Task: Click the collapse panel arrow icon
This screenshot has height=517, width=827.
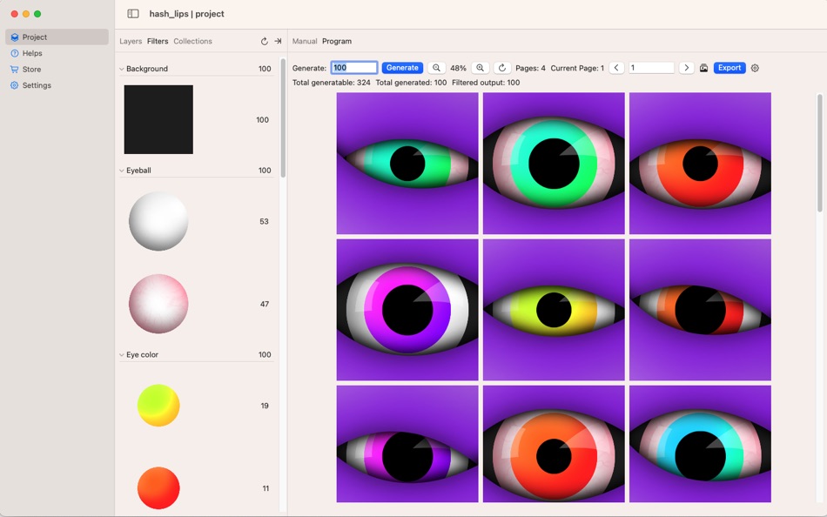Action: (x=278, y=41)
